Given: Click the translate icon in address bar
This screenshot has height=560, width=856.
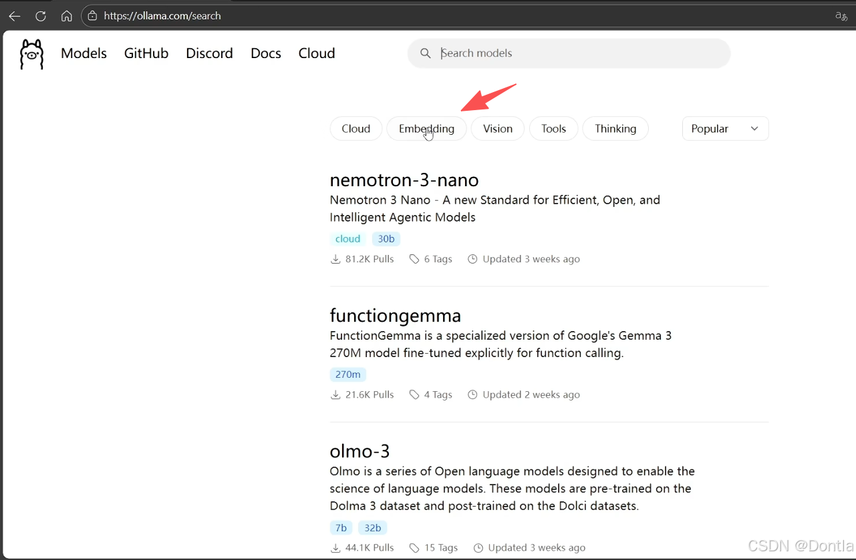Looking at the screenshot, I should tap(841, 16).
